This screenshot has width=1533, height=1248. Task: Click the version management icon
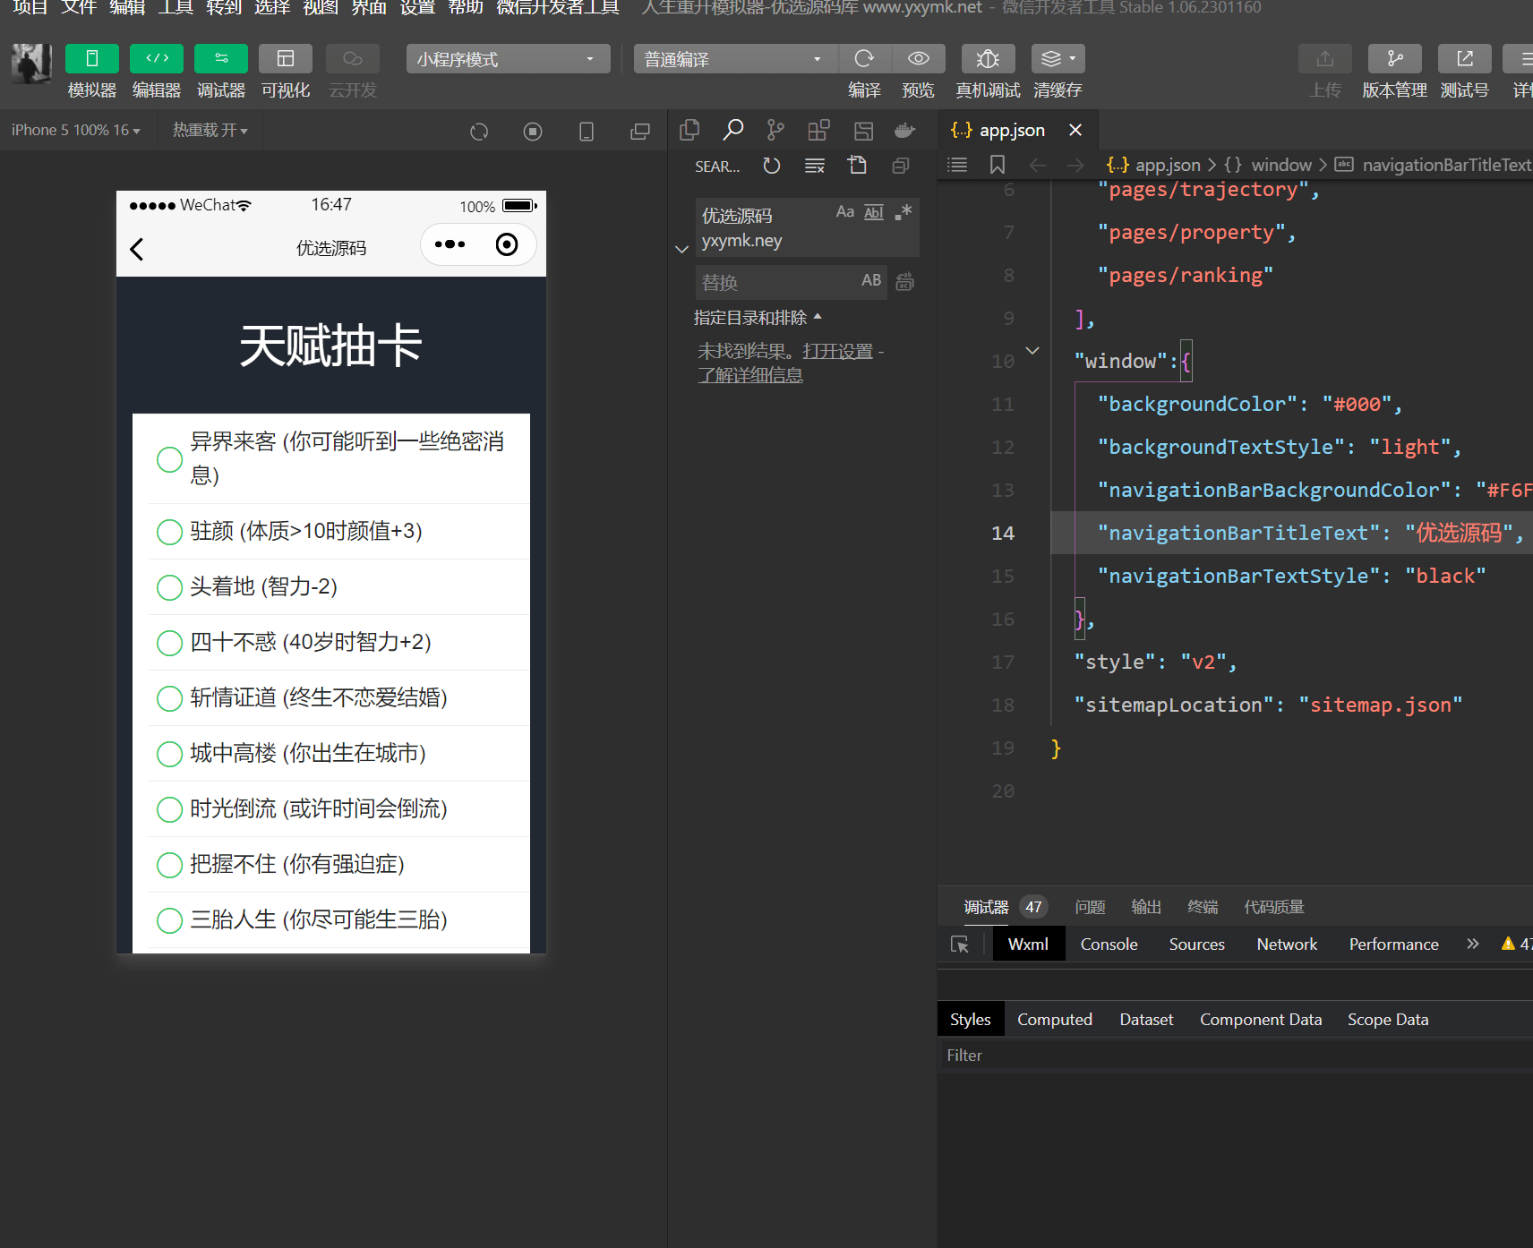click(1394, 59)
